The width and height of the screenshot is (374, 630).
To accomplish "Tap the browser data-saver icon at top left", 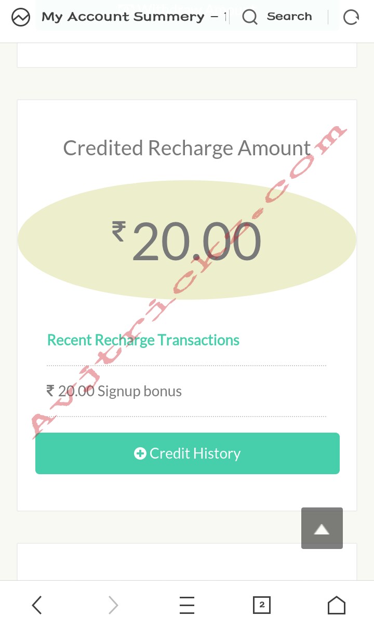I will coord(21,18).
